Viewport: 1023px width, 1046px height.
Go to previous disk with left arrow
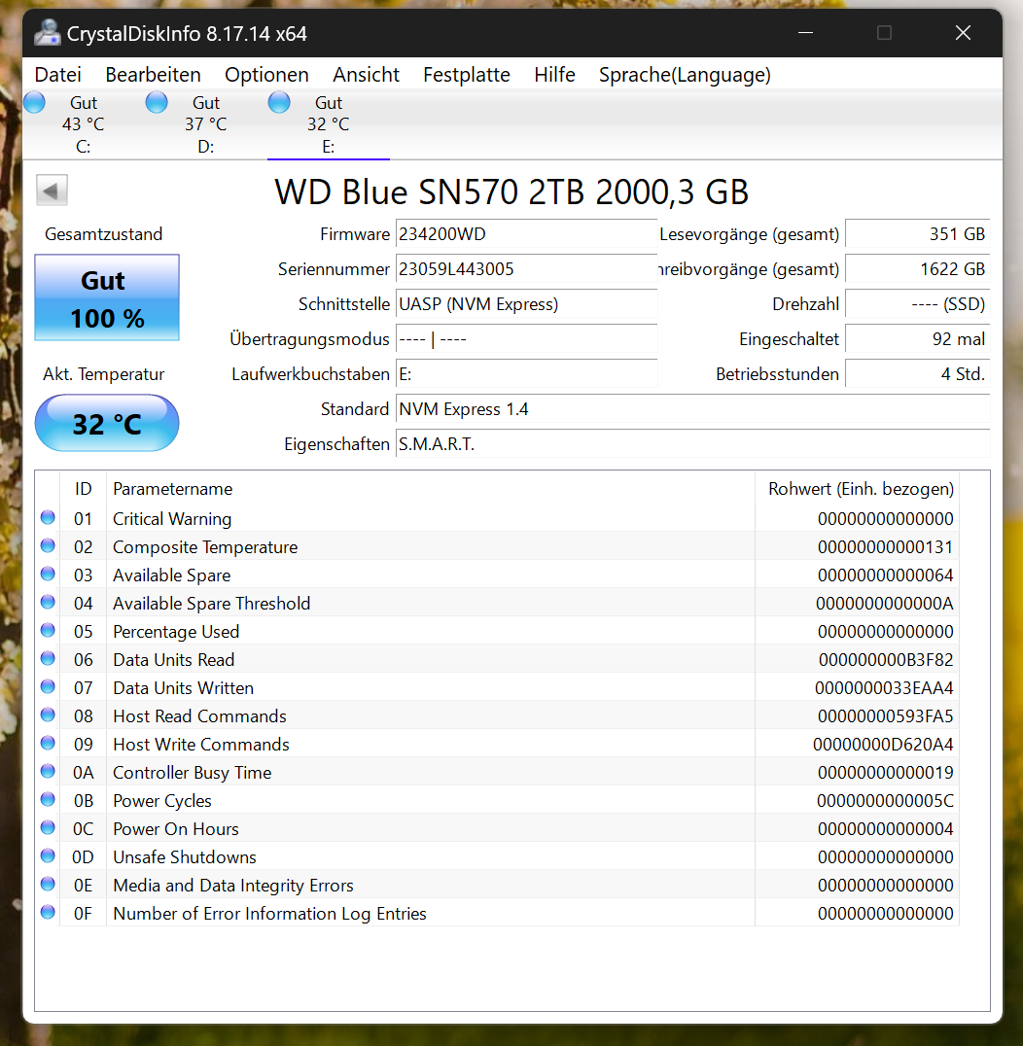53,191
